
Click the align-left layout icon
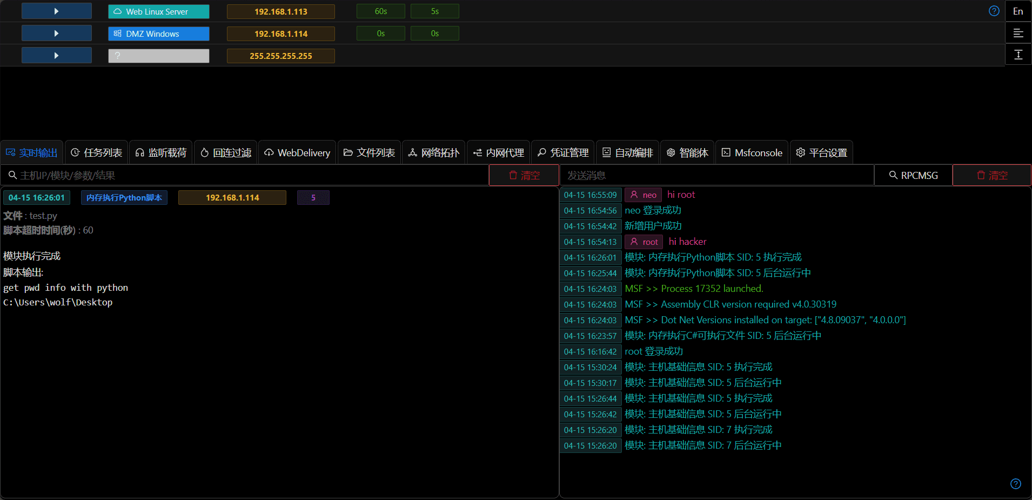click(1018, 33)
